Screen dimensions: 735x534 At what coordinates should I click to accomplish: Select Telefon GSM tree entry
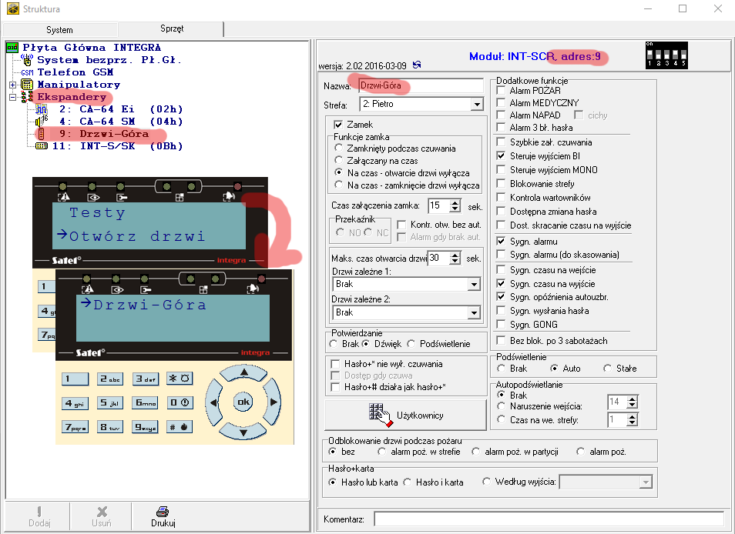tap(76, 72)
